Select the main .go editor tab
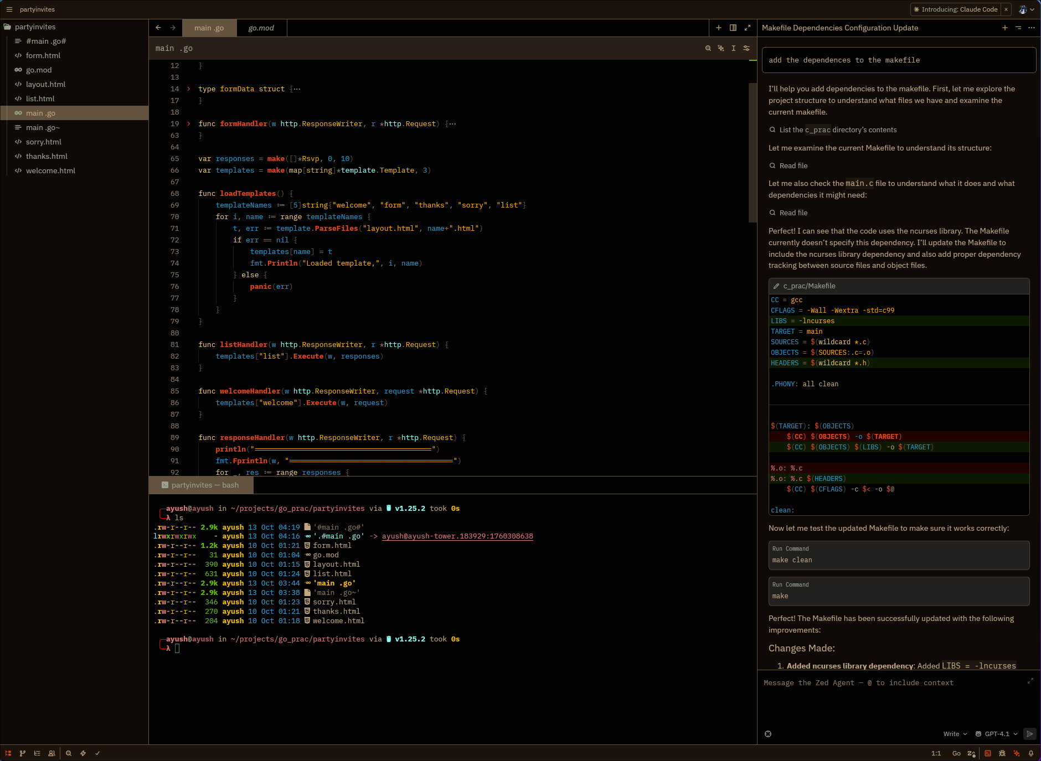Image resolution: width=1041 pixels, height=761 pixels. (x=209, y=28)
